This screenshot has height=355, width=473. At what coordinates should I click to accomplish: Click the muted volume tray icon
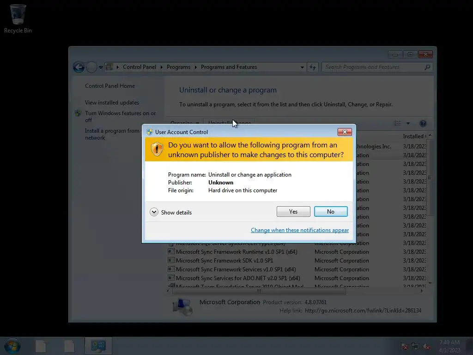tap(426, 346)
